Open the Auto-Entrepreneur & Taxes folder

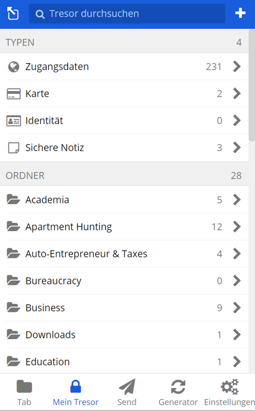(x=86, y=254)
